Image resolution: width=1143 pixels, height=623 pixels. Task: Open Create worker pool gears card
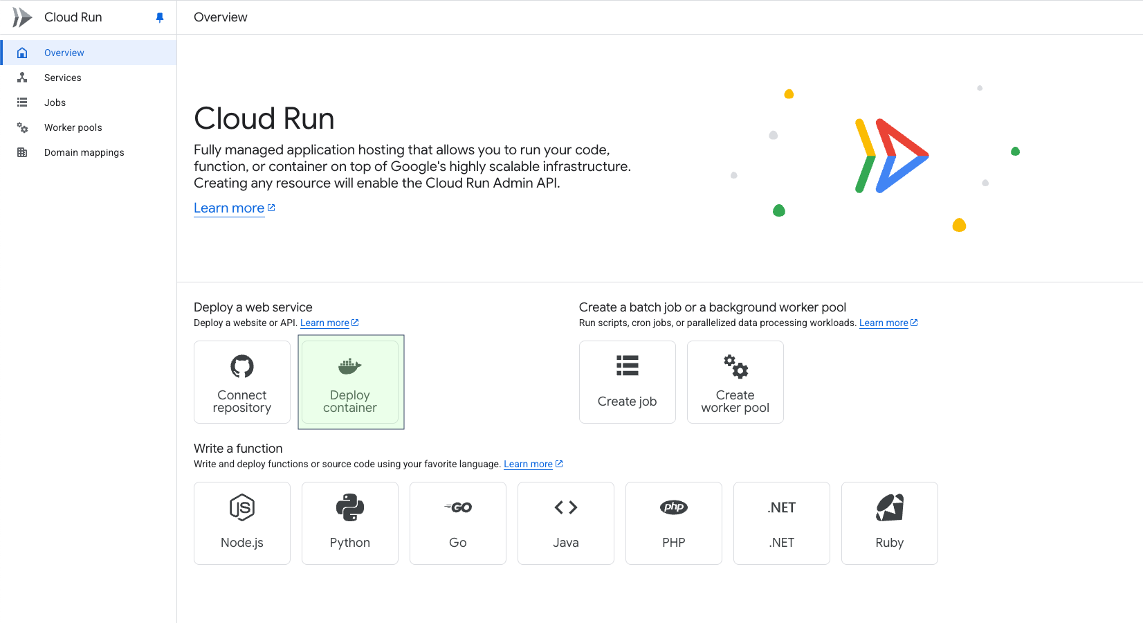point(735,382)
